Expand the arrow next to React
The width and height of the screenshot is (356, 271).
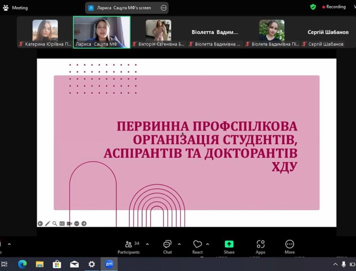[x=207, y=244]
